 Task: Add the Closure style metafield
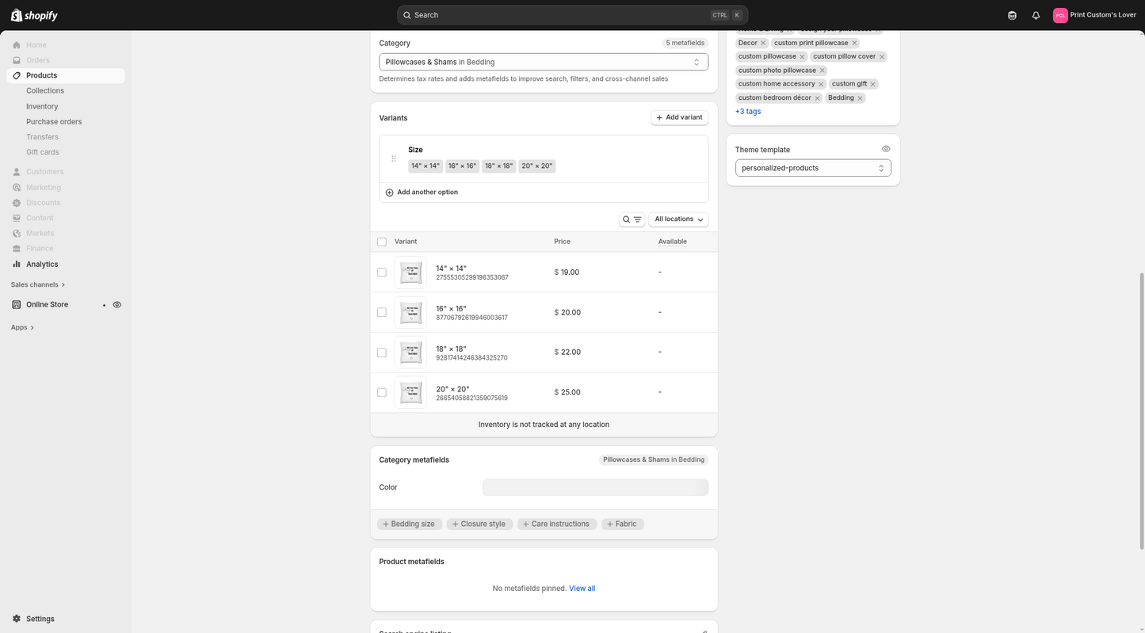[480, 524]
